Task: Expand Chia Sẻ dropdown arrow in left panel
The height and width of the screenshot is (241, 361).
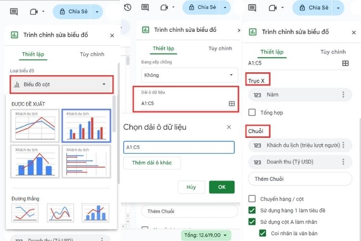Action: tap(97, 12)
